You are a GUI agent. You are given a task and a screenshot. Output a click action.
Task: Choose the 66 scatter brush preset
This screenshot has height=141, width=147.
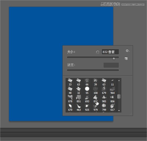click(x=87, y=82)
